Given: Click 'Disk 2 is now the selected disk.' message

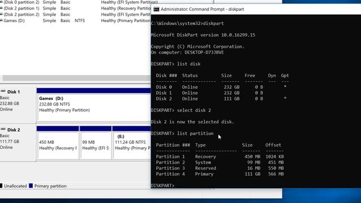Looking at the screenshot, I should (x=192, y=122).
